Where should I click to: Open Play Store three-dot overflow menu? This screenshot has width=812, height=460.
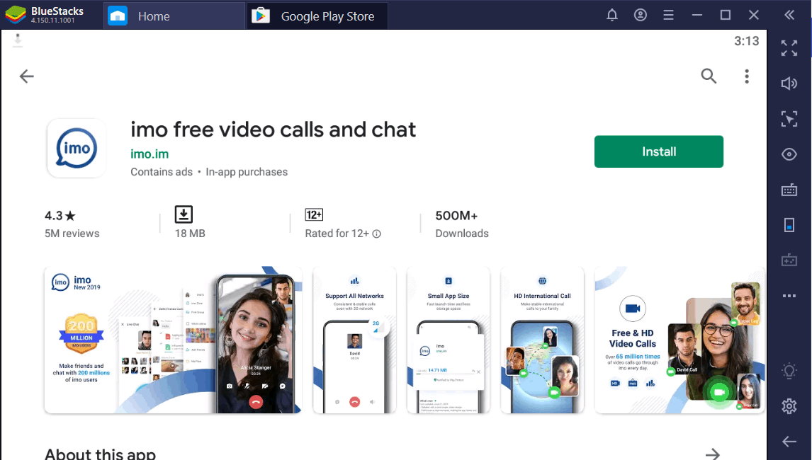[747, 76]
